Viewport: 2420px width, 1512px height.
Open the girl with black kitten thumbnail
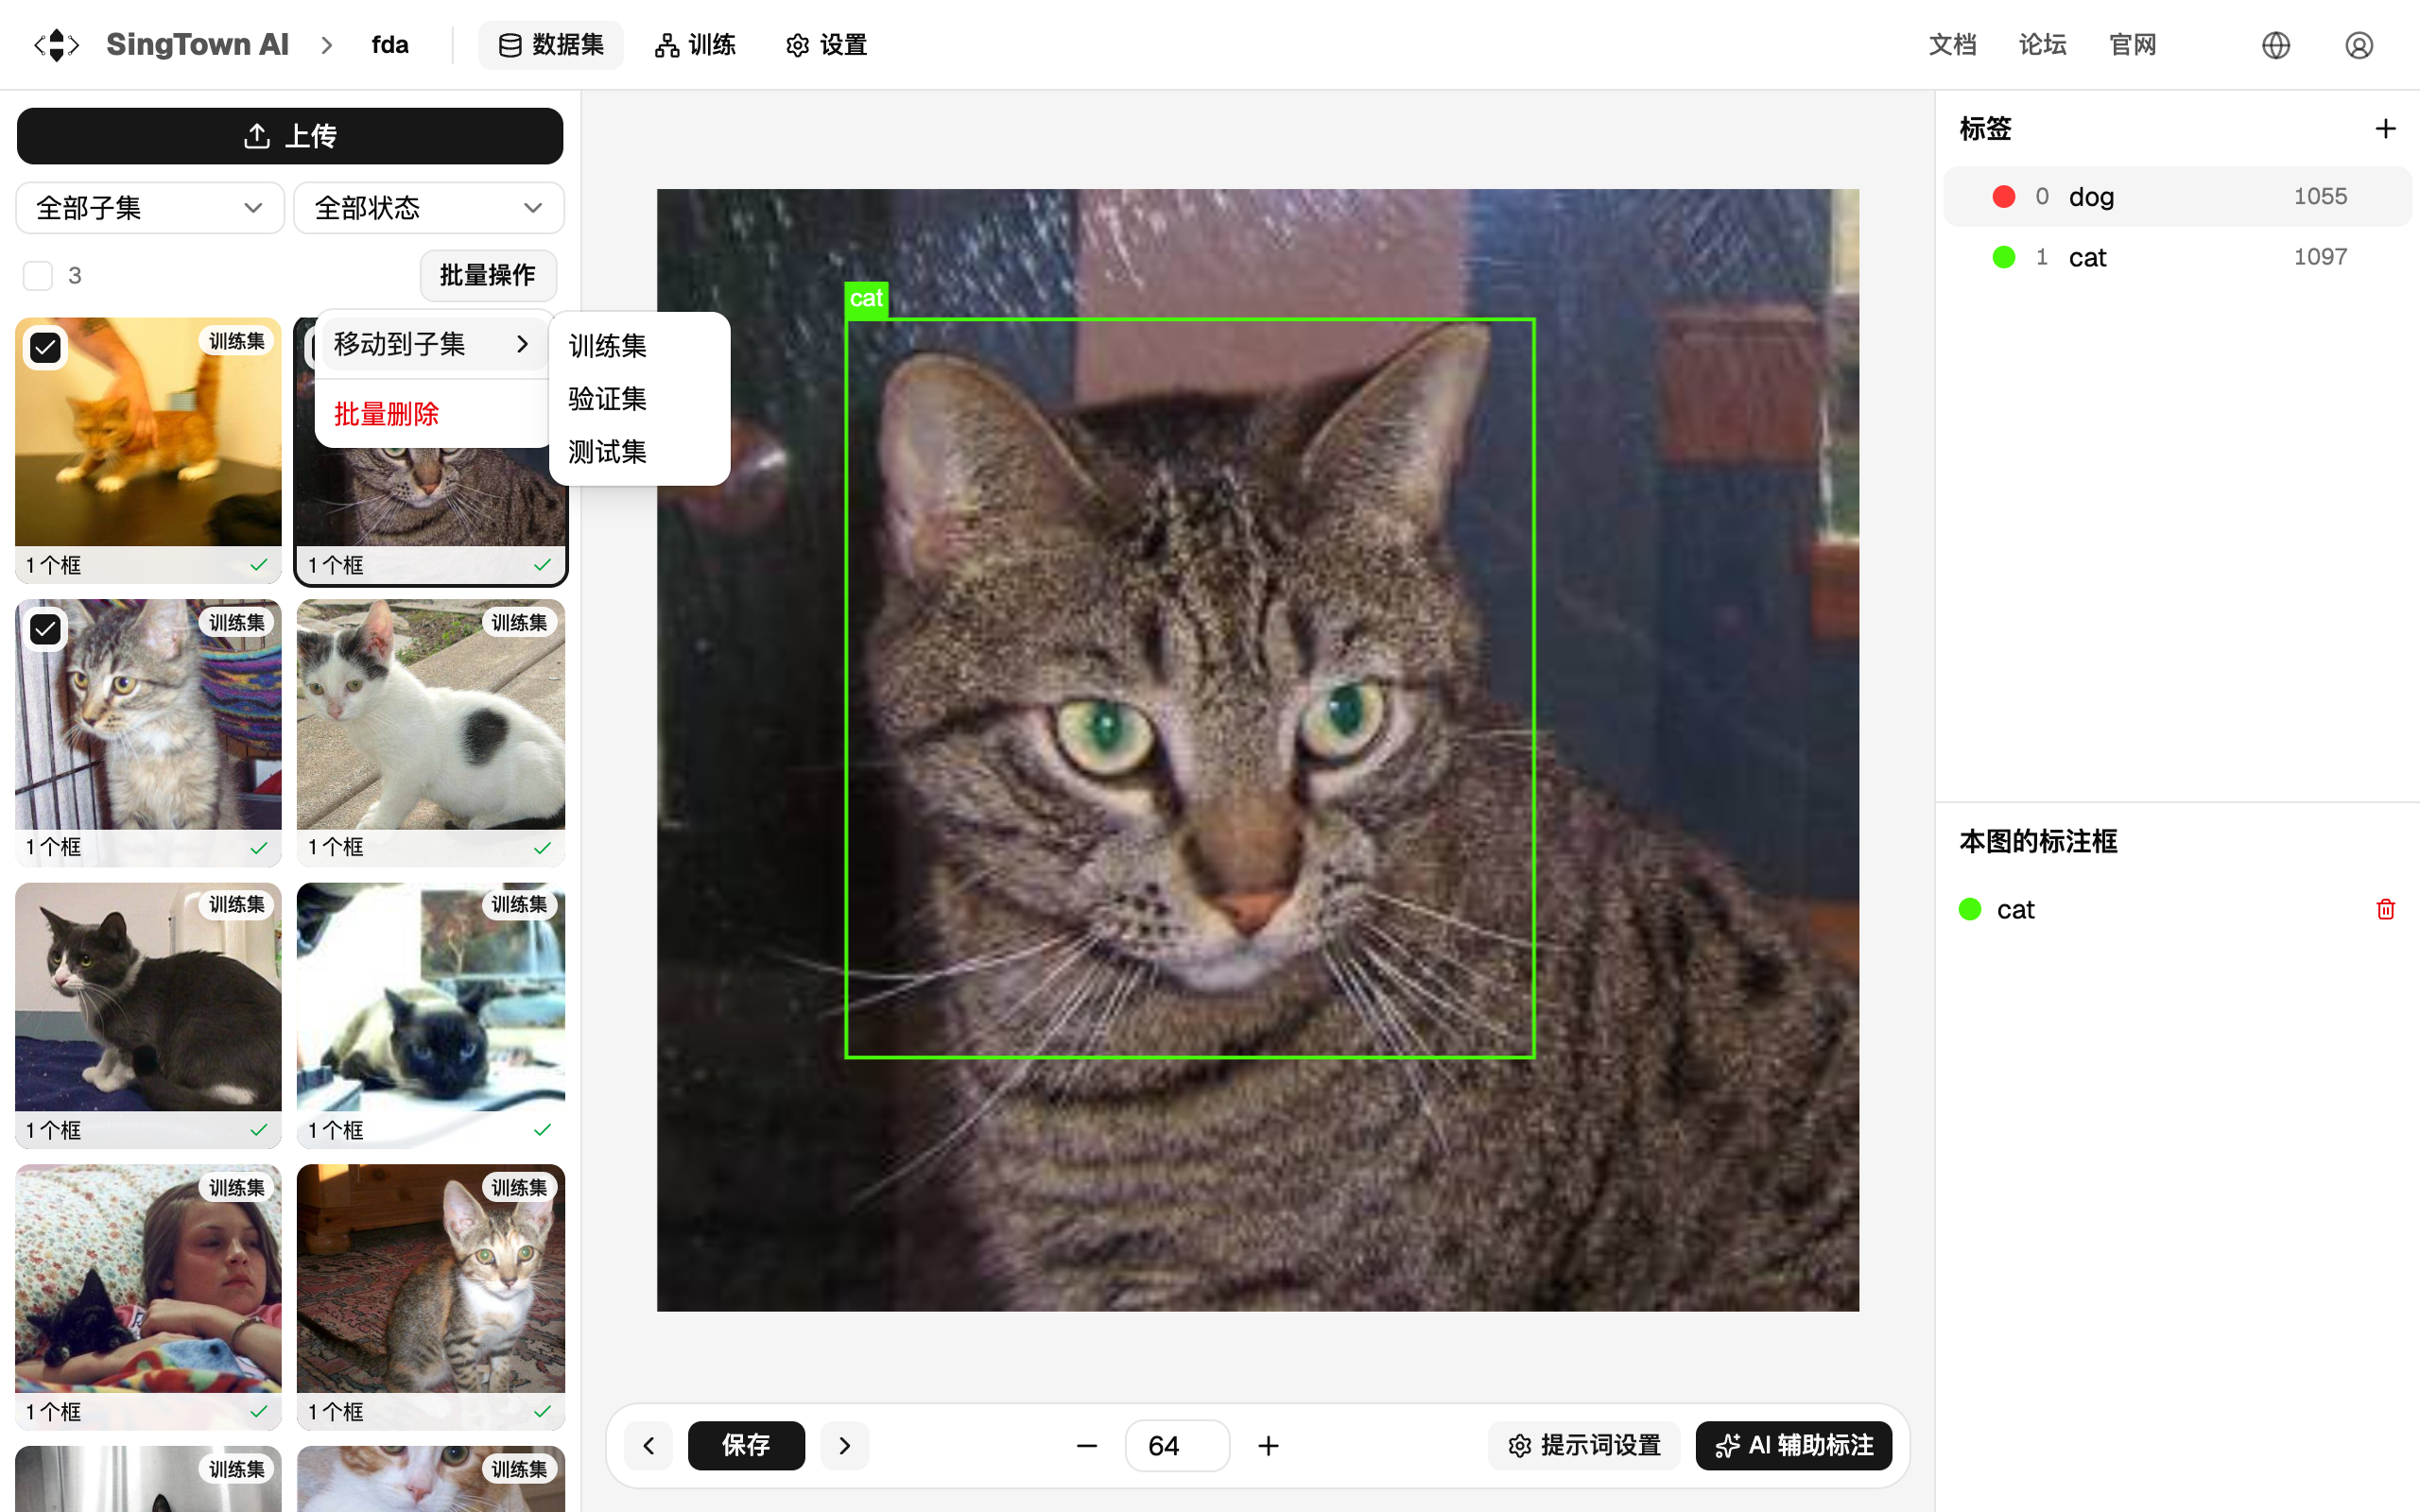tap(148, 1297)
